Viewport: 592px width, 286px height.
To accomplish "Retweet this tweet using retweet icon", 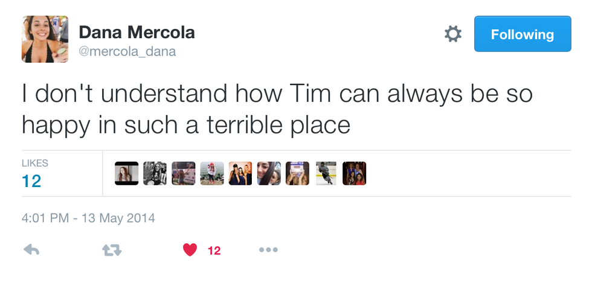I will pyautogui.click(x=112, y=250).
